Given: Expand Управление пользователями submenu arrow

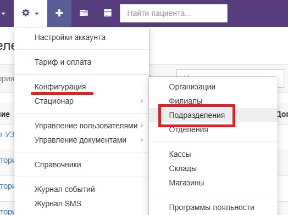Looking at the screenshot, I should 142,126.
